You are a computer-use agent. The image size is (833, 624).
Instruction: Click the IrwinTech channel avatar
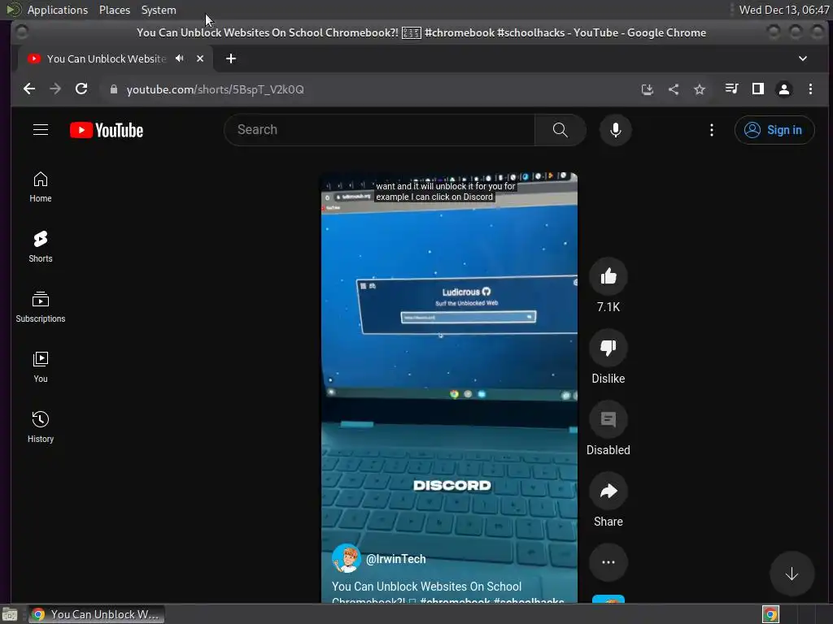[x=346, y=558]
